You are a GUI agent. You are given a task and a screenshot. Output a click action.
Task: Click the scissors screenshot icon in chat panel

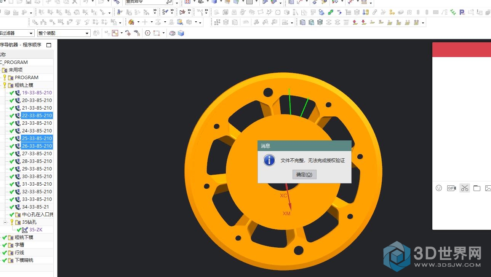coord(464,188)
